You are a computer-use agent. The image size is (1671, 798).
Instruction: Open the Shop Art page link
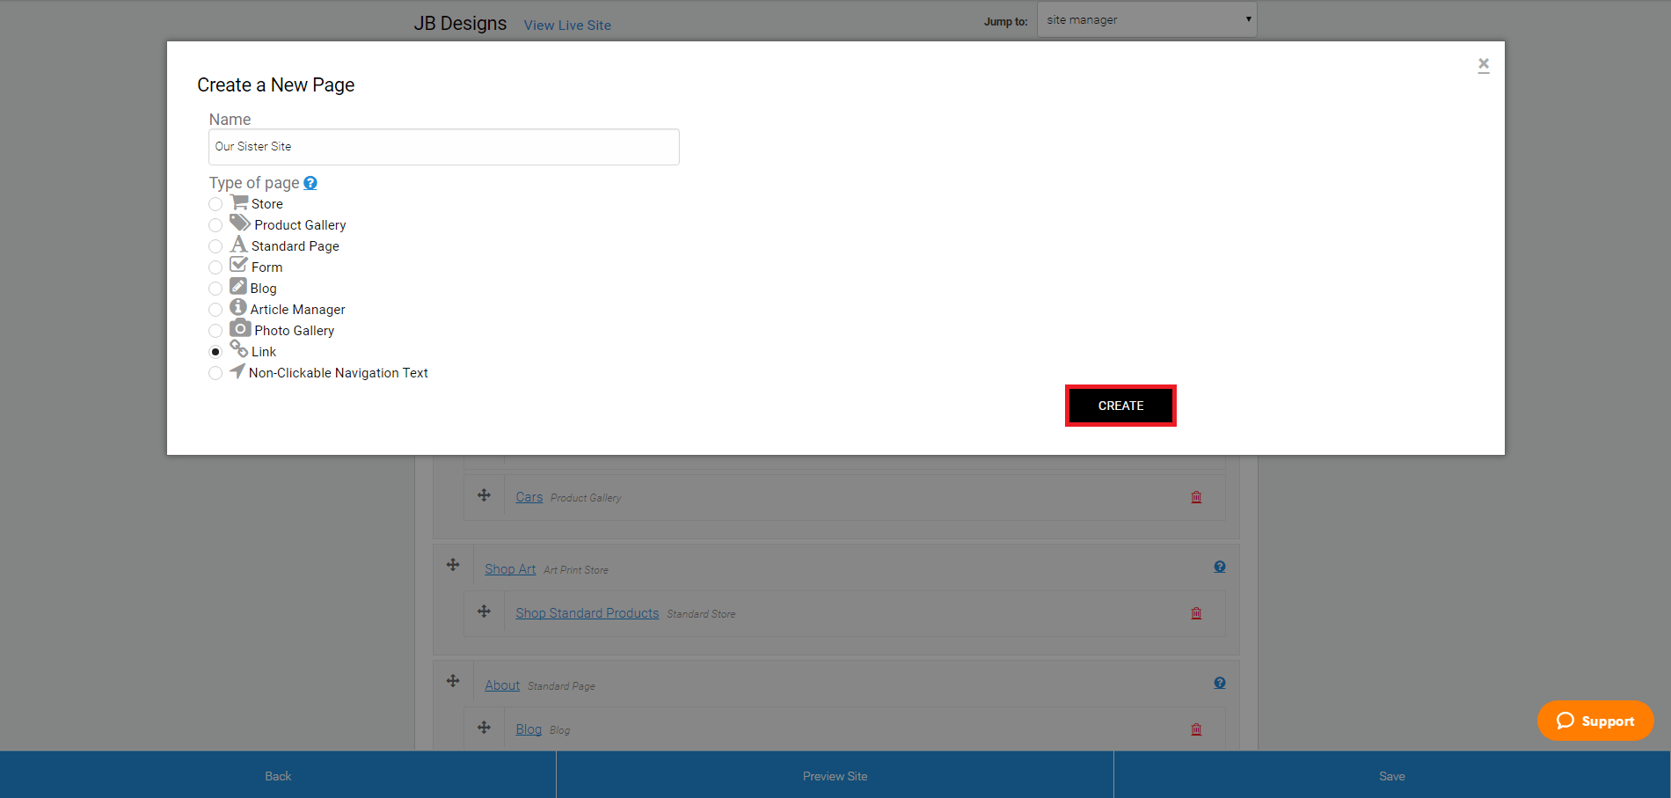coord(510,569)
